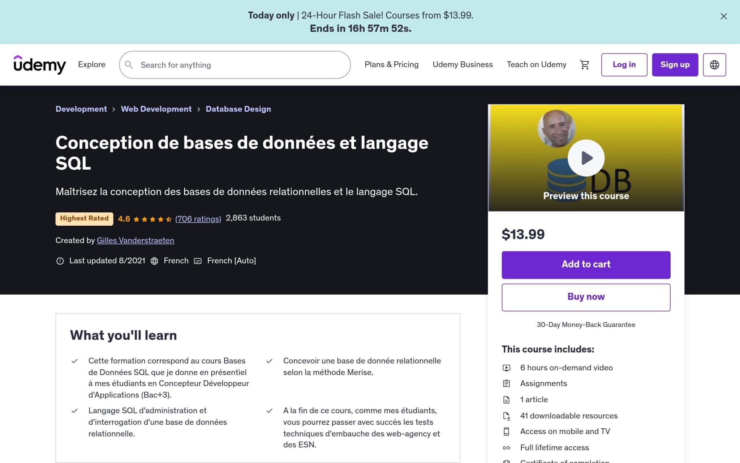Click the Highest Rated badge

pos(84,218)
